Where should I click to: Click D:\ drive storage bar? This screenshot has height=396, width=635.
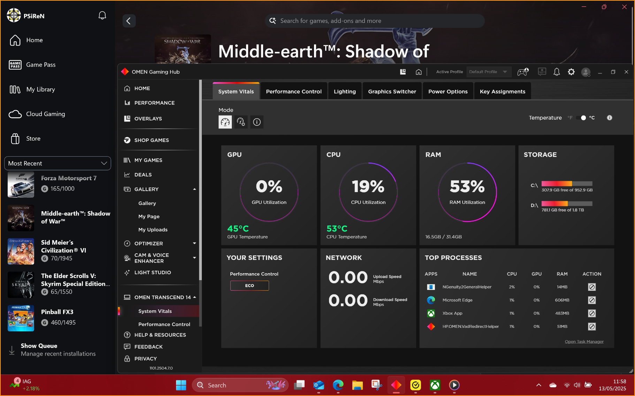(x=567, y=204)
